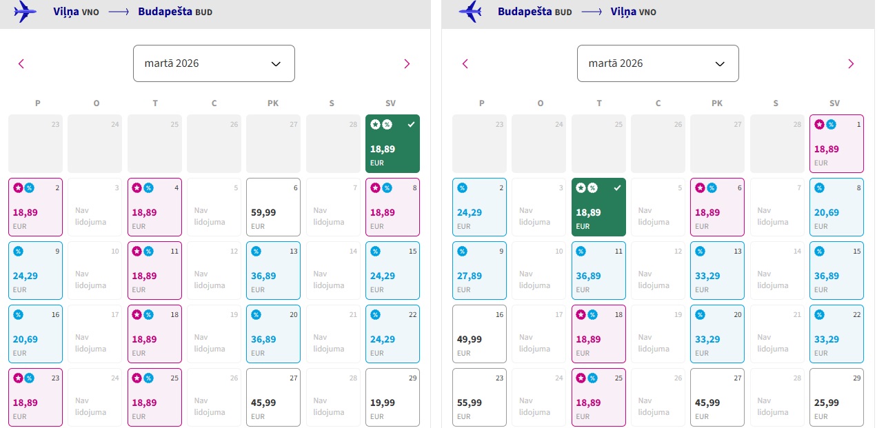This screenshot has width=877, height=428.
Task: Click selected green outbound March 1 date
Action: (x=392, y=143)
